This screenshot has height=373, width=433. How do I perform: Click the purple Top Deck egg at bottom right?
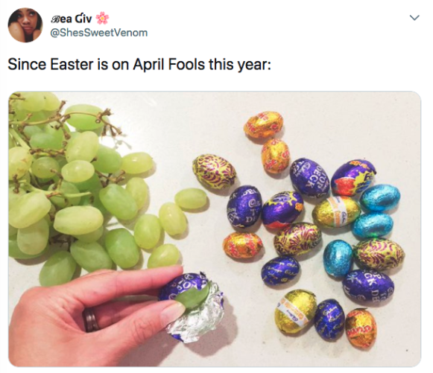[368, 287]
